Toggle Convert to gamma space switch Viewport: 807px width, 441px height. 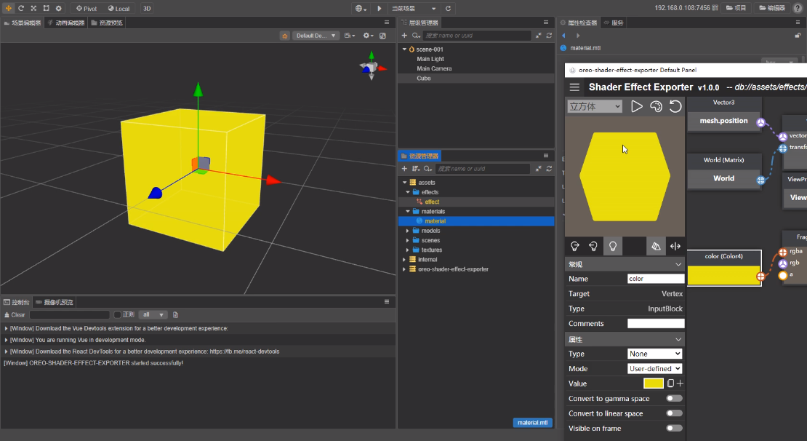[674, 399]
